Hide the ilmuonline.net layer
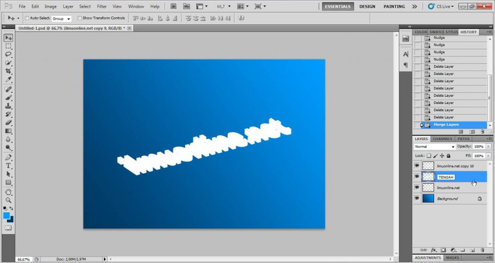The width and height of the screenshot is (495, 263). pyautogui.click(x=417, y=188)
